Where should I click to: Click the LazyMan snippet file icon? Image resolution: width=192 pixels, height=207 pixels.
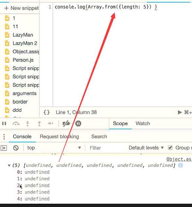[x=7, y=35]
